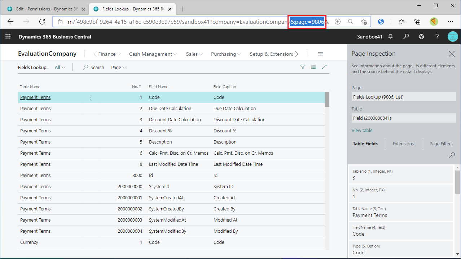Viewport: 461px width, 259px height.
Task: Open the hamburger menu next to Setup & Extensions
Action: tap(320, 54)
